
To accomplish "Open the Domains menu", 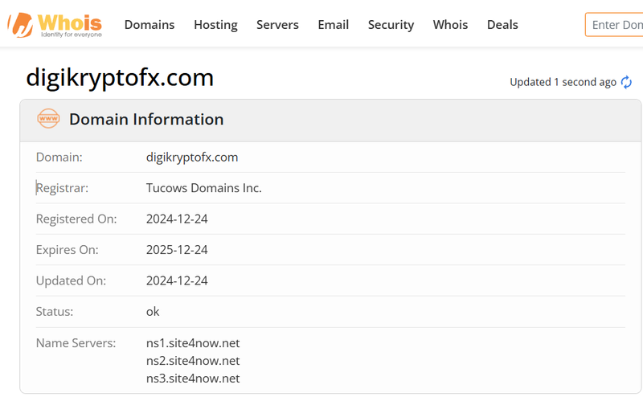I will [149, 25].
